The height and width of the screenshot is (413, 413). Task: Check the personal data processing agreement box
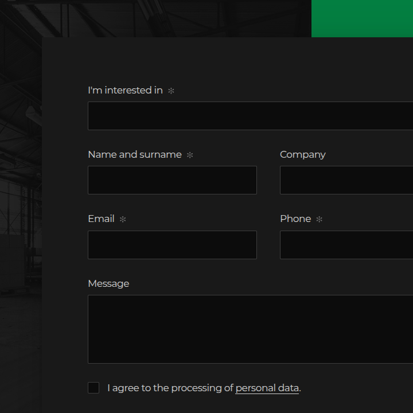[x=93, y=388]
